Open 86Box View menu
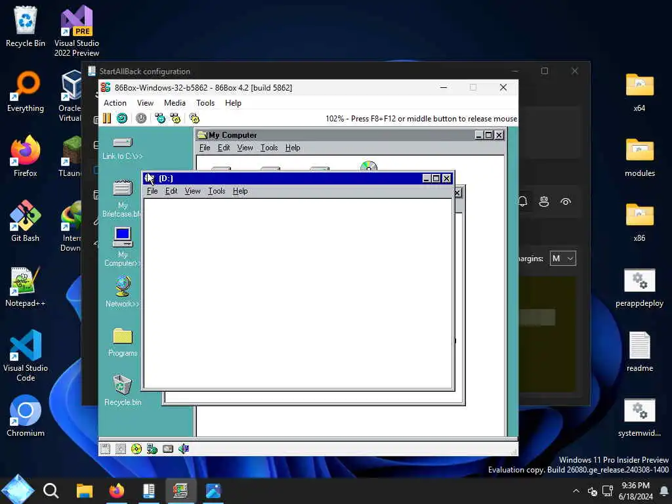 coord(145,103)
